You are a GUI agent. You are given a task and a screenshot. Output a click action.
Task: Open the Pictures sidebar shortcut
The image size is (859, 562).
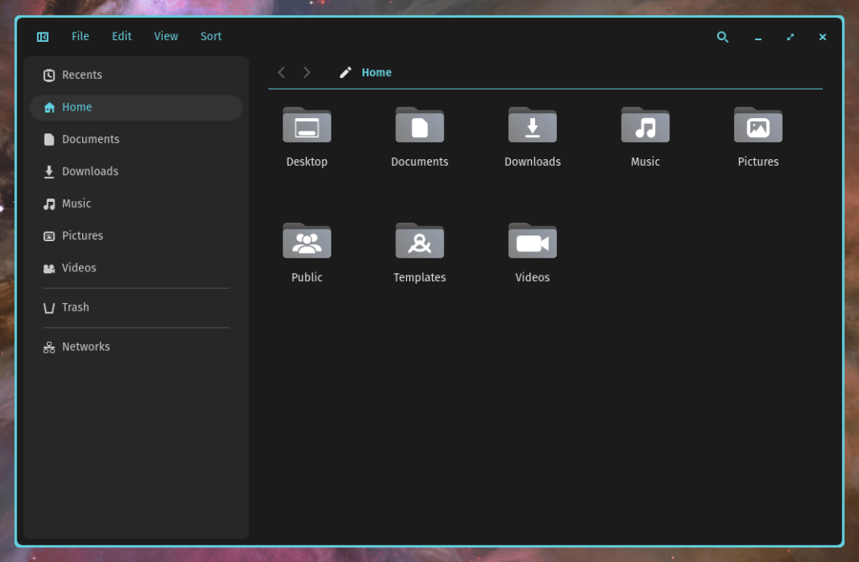[83, 235]
